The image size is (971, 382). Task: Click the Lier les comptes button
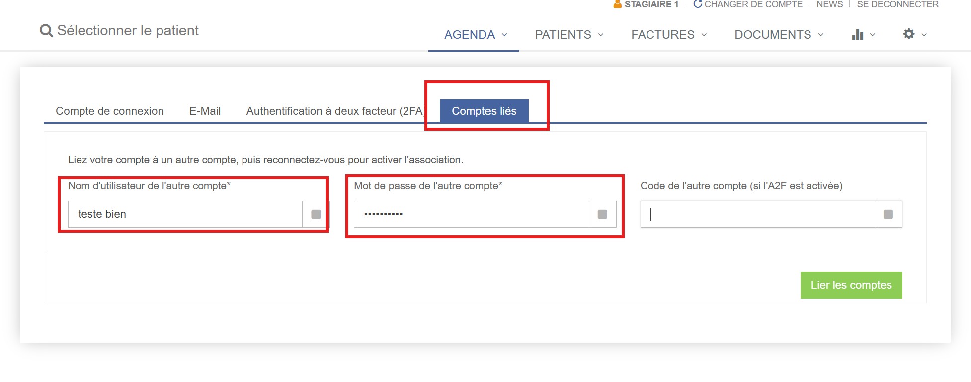click(x=851, y=285)
